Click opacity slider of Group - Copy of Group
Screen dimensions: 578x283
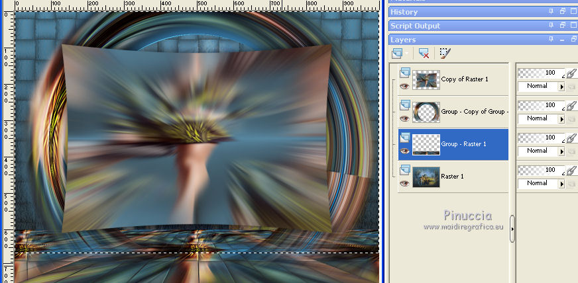click(x=541, y=106)
